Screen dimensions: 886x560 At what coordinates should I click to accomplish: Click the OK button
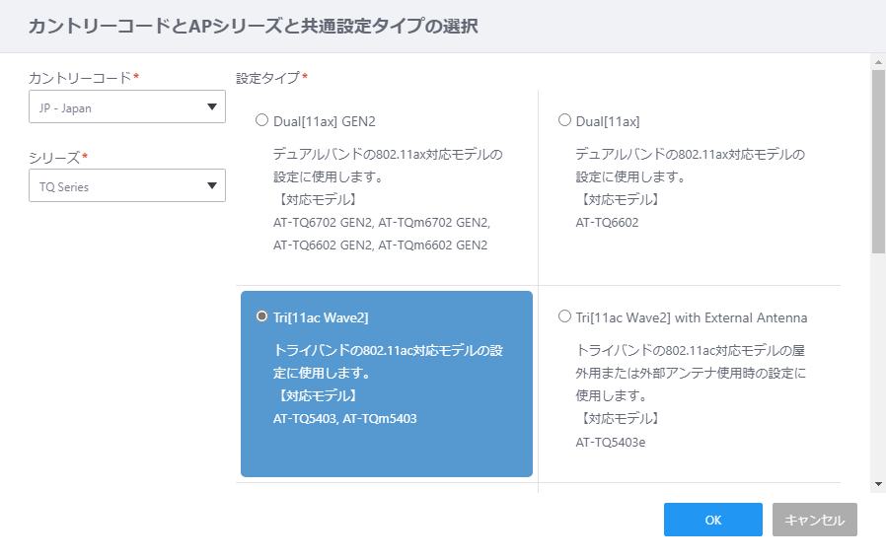[x=713, y=520]
